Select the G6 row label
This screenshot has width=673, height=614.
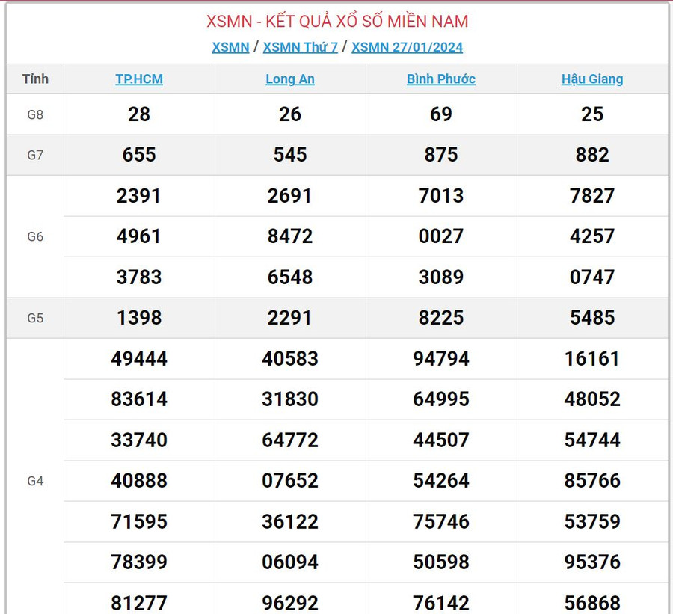35,237
